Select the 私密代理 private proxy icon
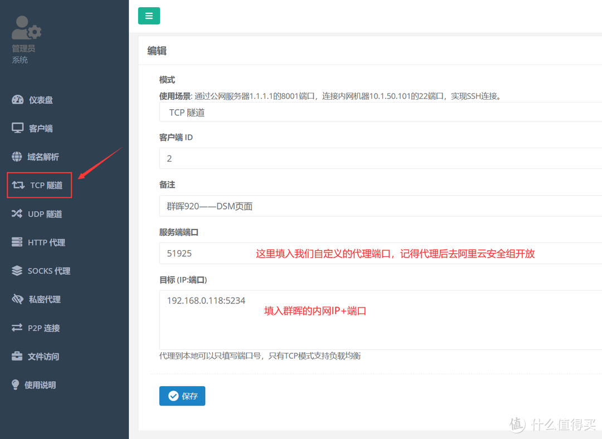Screen dimensions: 602x439 pos(17,299)
